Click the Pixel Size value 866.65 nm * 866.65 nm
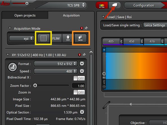 click(x=68, y=106)
